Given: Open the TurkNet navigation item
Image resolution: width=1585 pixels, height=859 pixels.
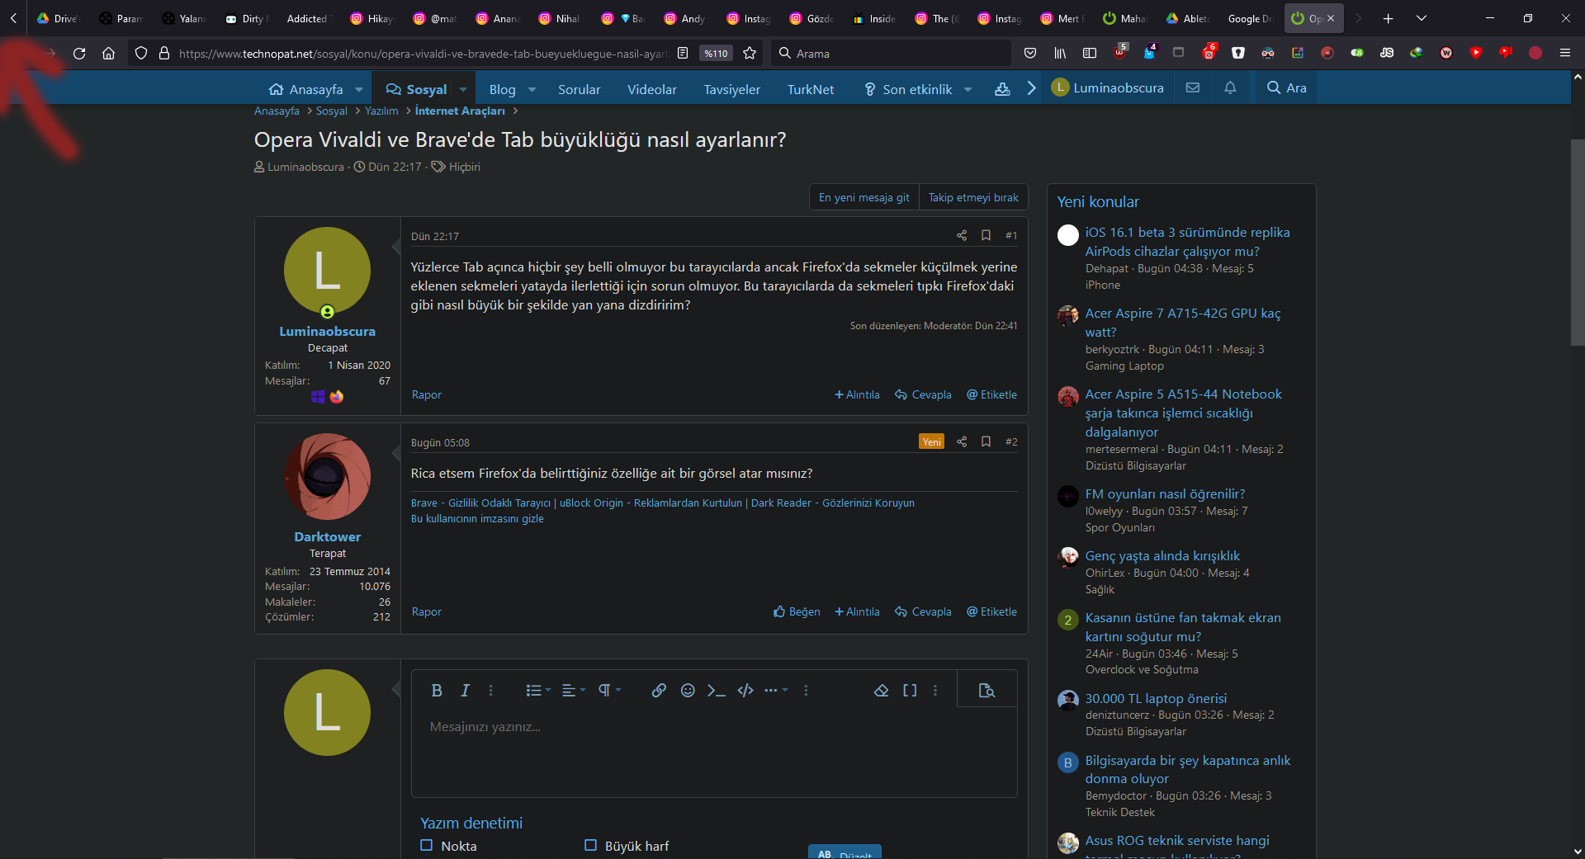Looking at the screenshot, I should coord(811,89).
